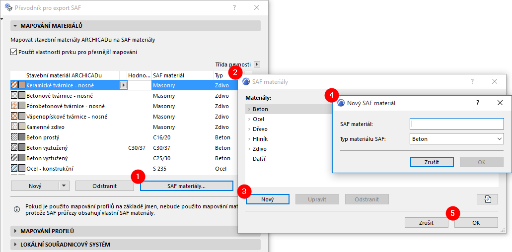Expand Zdivo in materials tree
Image resolution: width=512 pixels, height=252 pixels.
coord(249,149)
